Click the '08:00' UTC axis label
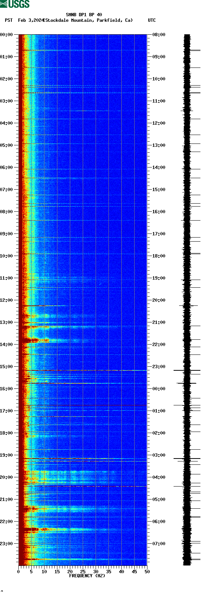The image size is (203, 595). 159,35
